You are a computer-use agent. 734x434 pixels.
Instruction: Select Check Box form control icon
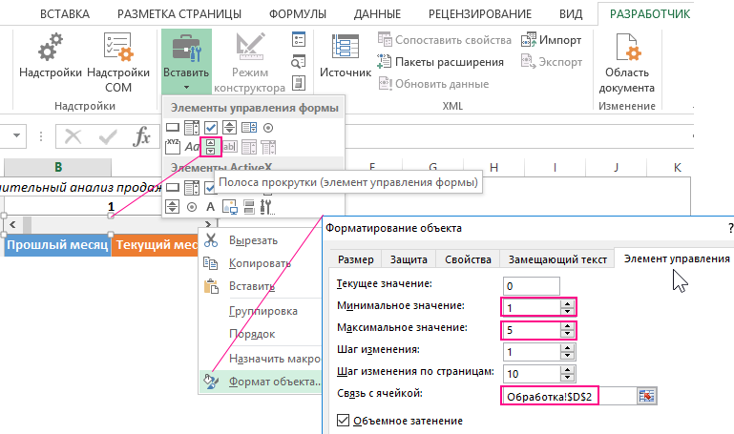[x=211, y=127]
